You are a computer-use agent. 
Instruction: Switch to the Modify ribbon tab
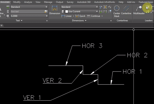tap(17, 2)
